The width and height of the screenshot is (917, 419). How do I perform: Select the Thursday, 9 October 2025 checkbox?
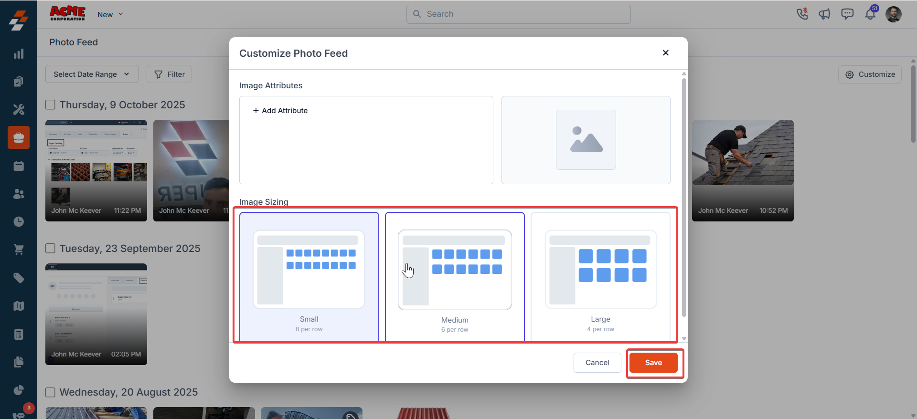[50, 105]
